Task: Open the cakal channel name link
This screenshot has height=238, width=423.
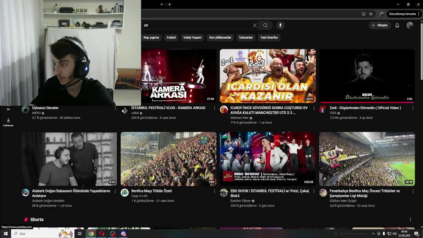Action: pos(135,113)
